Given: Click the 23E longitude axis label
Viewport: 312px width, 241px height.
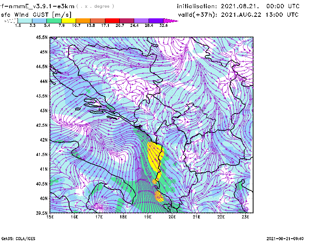Looking at the screenshot, I should 245,217.
